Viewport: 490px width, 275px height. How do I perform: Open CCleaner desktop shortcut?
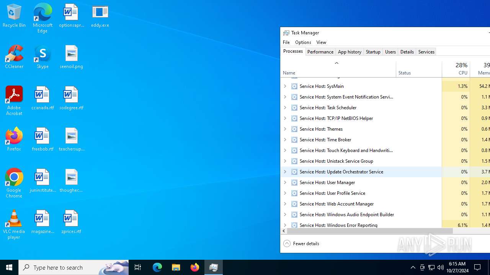pos(14,57)
